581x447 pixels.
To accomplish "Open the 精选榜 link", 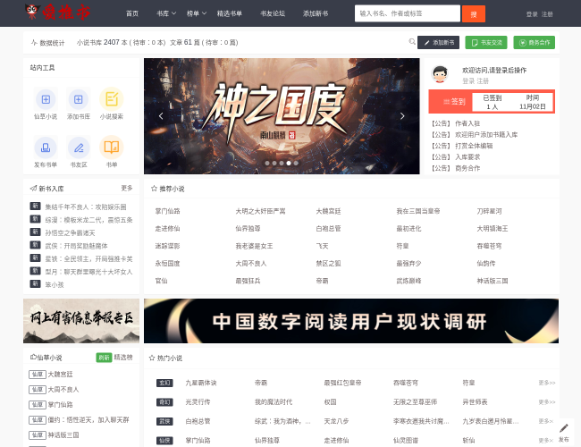I will pos(123,358).
